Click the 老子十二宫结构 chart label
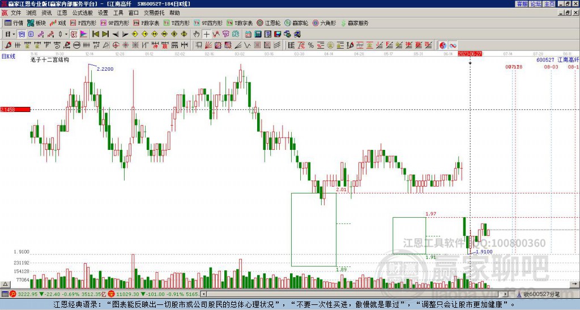The image size is (580, 310). pos(50,59)
